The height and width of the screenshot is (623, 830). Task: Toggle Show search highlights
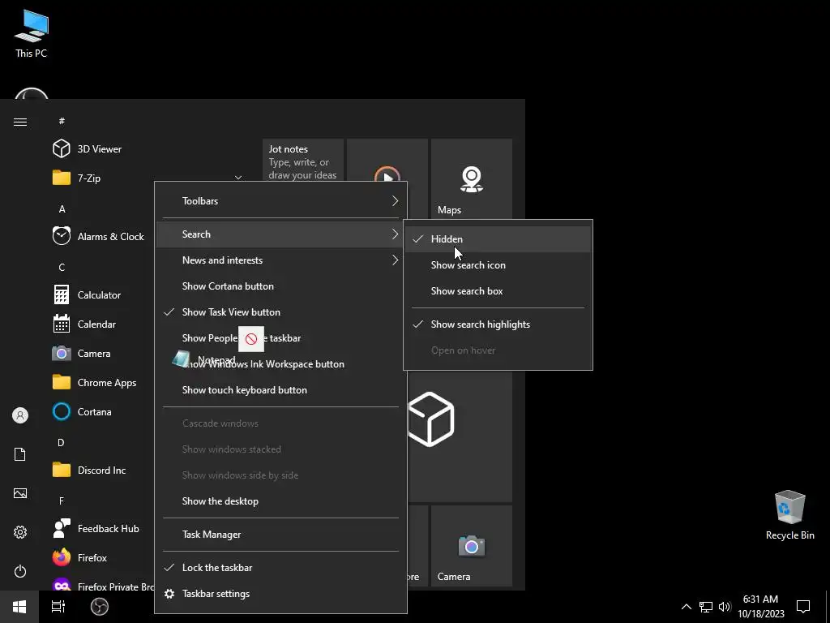(x=498, y=324)
